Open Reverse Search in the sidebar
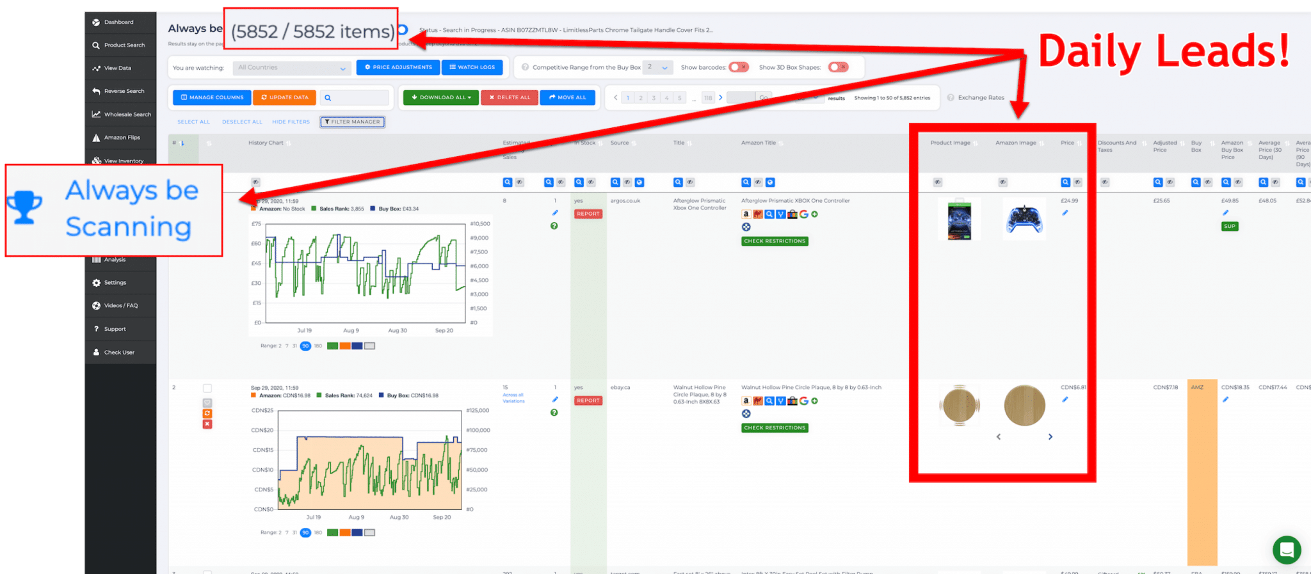This screenshot has width=1311, height=574. click(120, 92)
